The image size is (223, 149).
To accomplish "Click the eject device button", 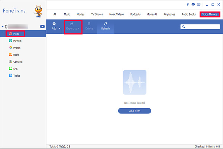I will click(x=42, y=27).
